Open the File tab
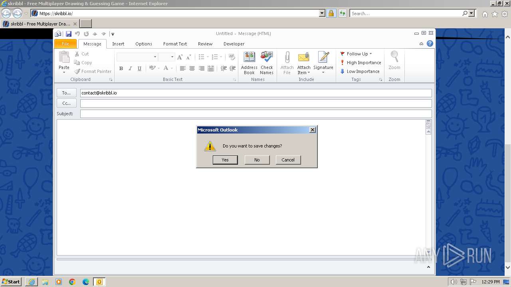The height and width of the screenshot is (287, 511). [x=65, y=44]
